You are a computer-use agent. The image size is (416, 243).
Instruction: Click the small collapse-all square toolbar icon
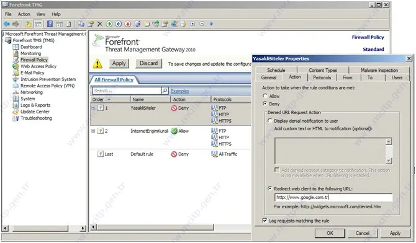tap(202, 24)
